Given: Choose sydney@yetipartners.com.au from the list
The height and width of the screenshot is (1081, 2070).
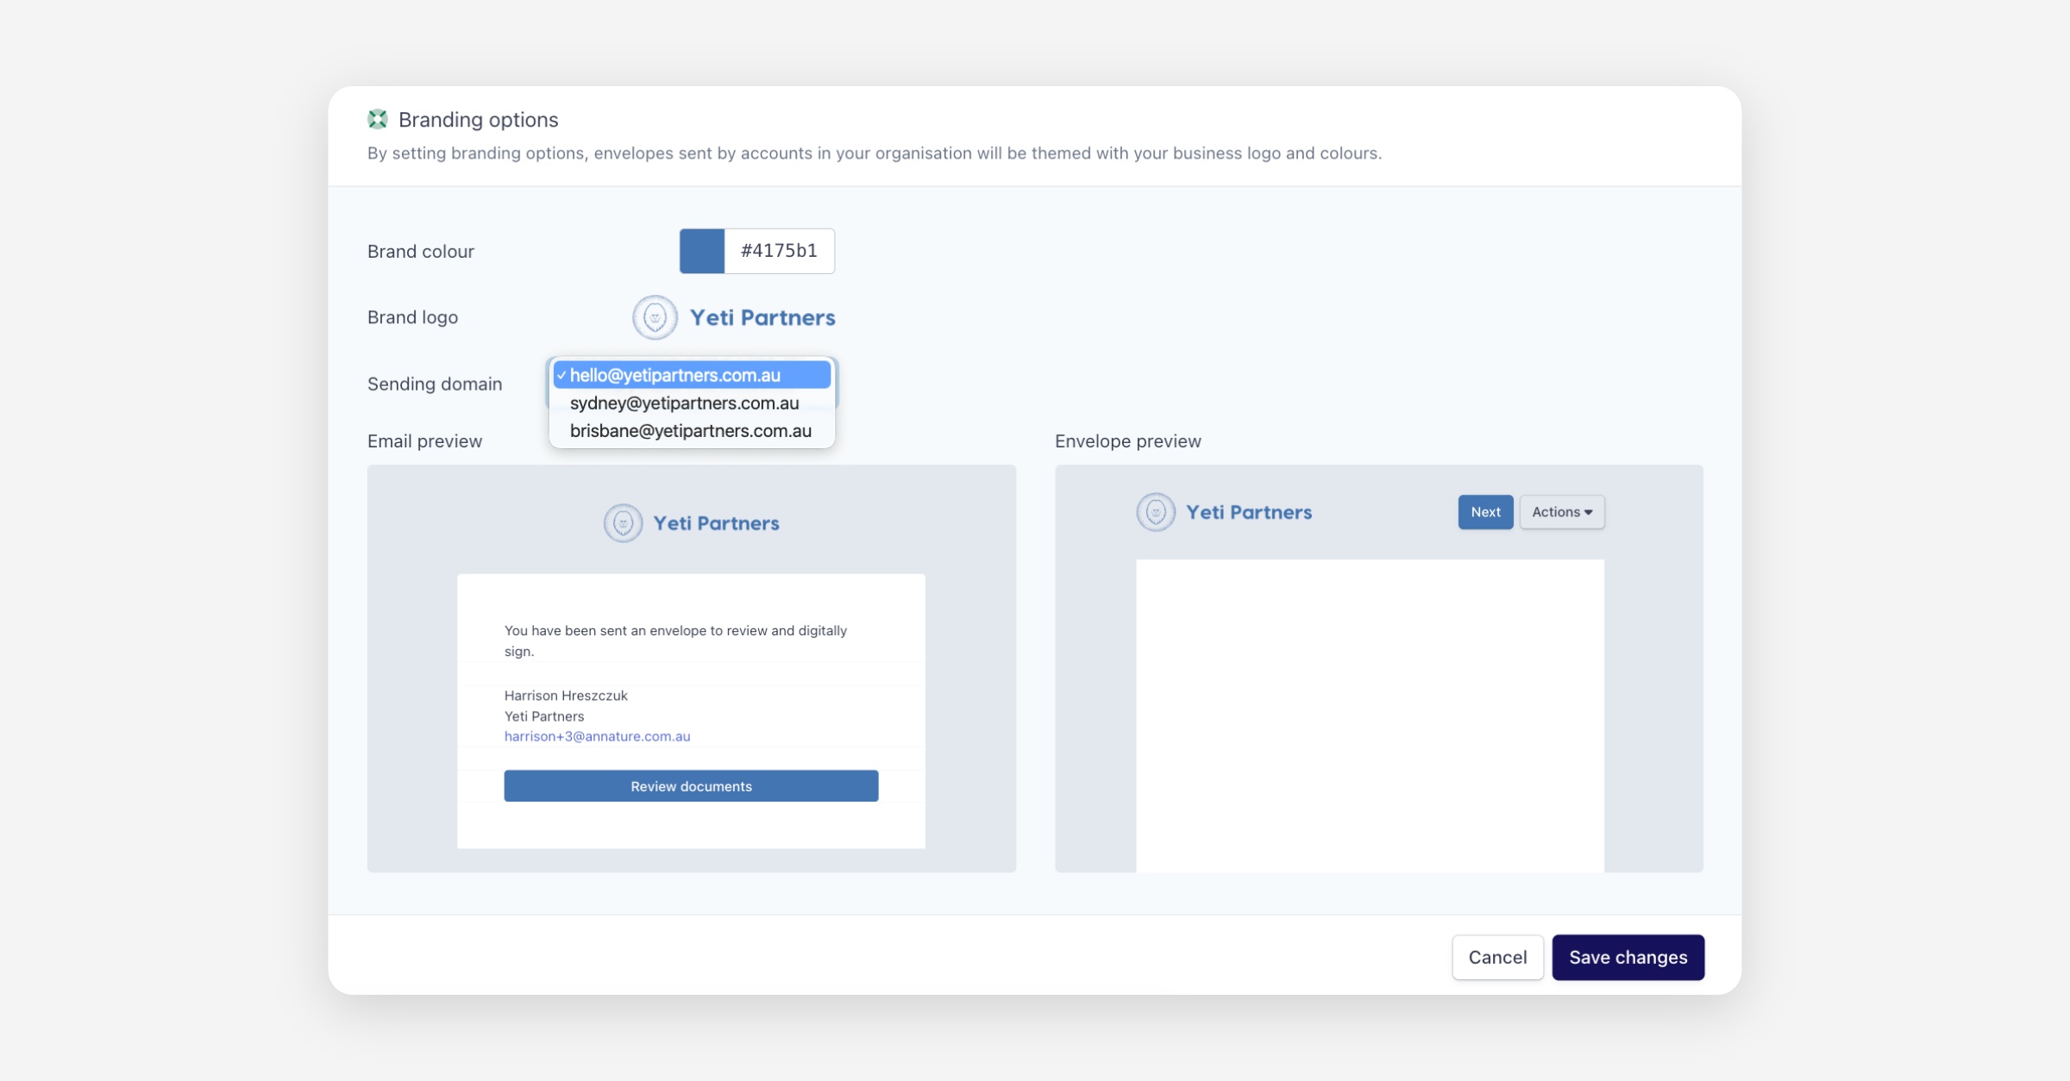Looking at the screenshot, I should tap(684, 403).
